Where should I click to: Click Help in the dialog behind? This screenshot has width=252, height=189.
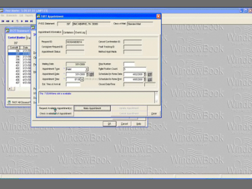139,124
